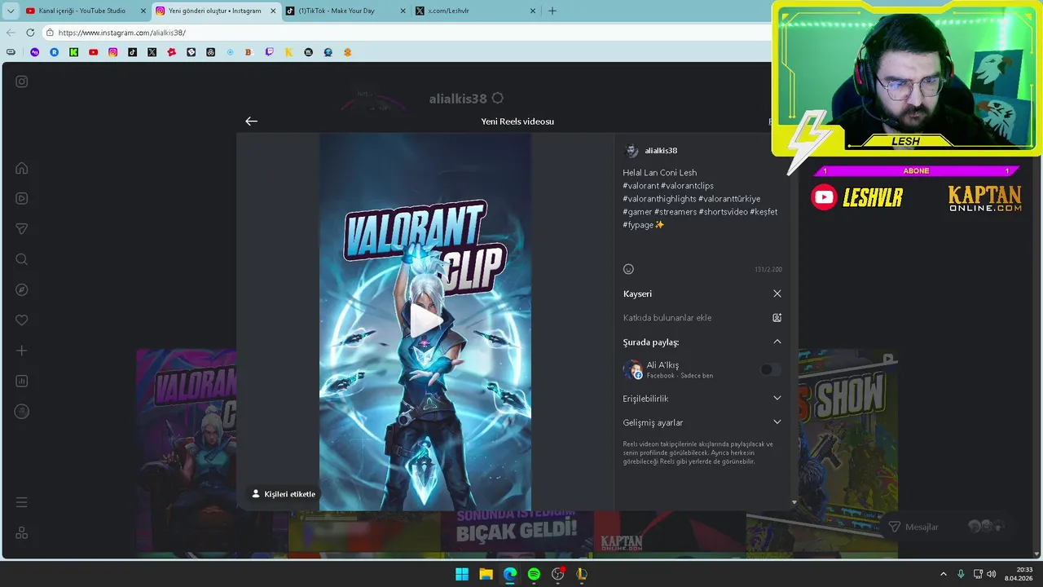Open Instagram home from the sidebar
1043x587 pixels.
22,168
